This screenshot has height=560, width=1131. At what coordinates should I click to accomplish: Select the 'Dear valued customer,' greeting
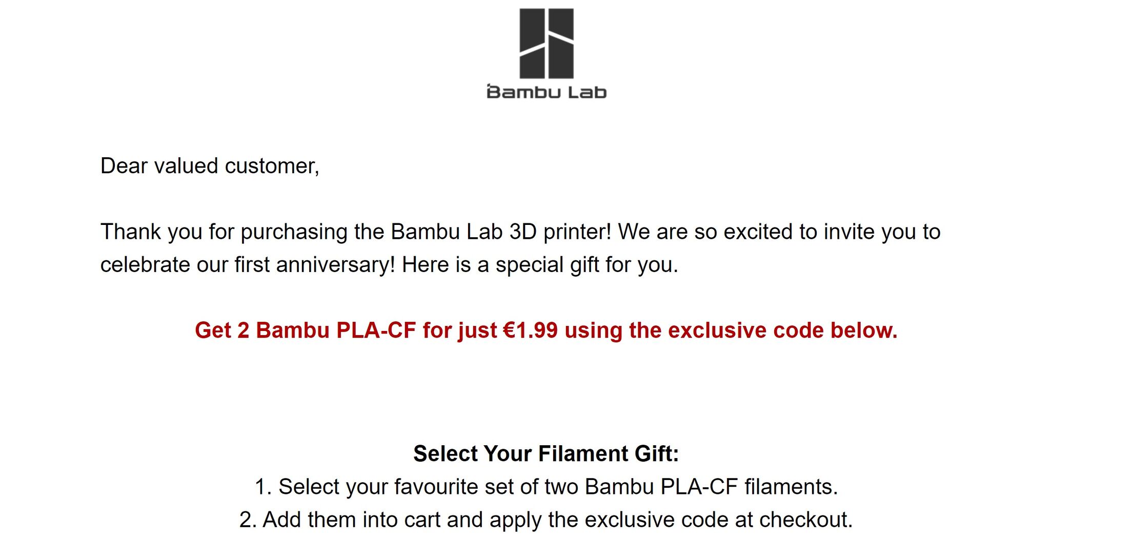[210, 166]
